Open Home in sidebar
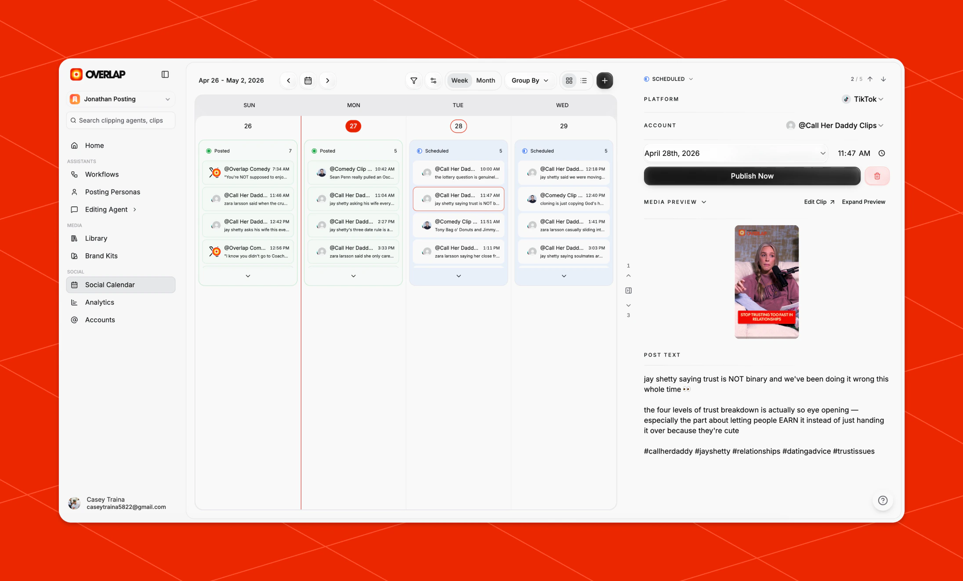Screen dimensions: 963x581 coord(121,145)
